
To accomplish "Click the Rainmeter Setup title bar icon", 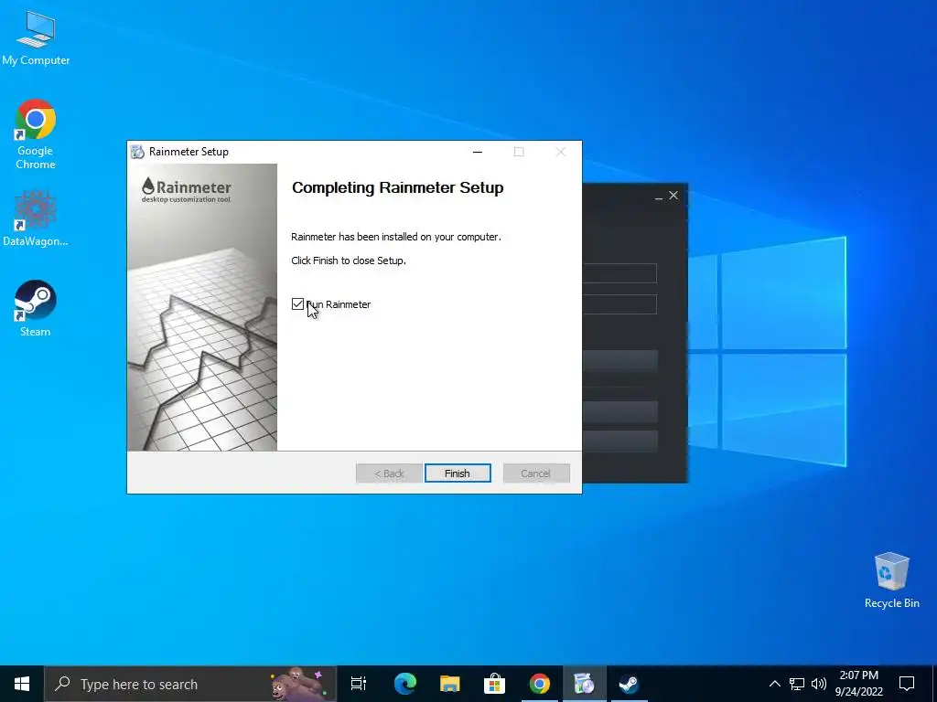I will pyautogui.click(x=137, y=152).
